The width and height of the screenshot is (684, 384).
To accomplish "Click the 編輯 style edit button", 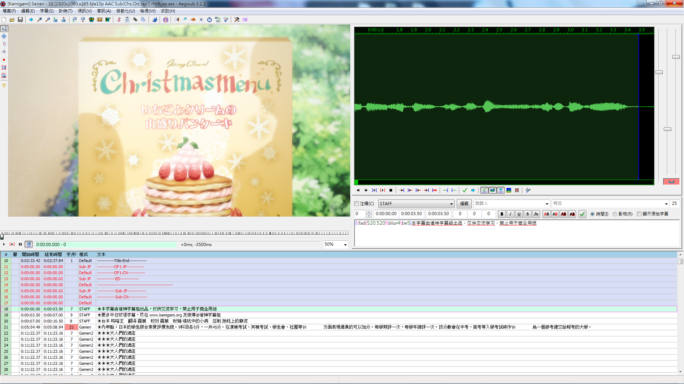I will (464, 204).
